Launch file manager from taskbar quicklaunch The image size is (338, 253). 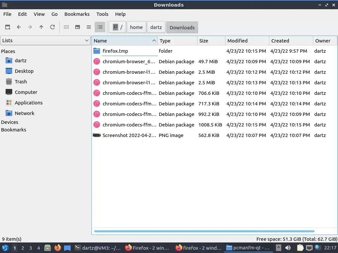[x=48, y=248]
